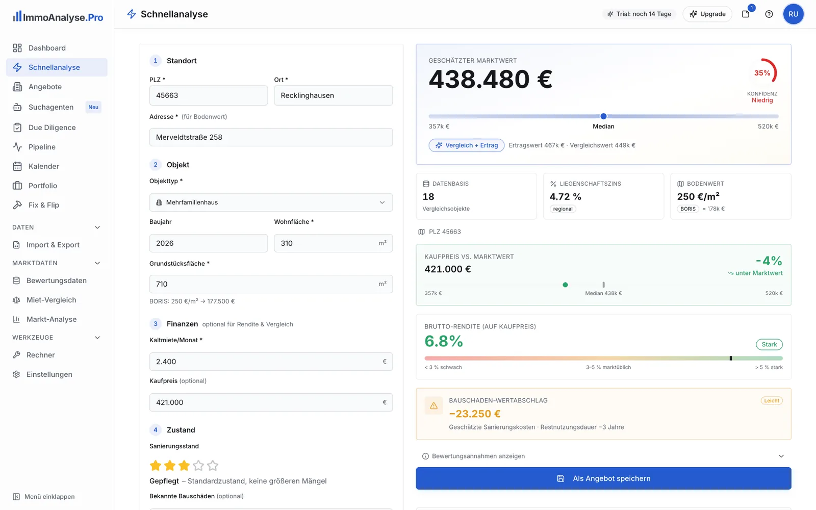Click the Trial: noch 14 Tage badge

[x=639, y=14]
